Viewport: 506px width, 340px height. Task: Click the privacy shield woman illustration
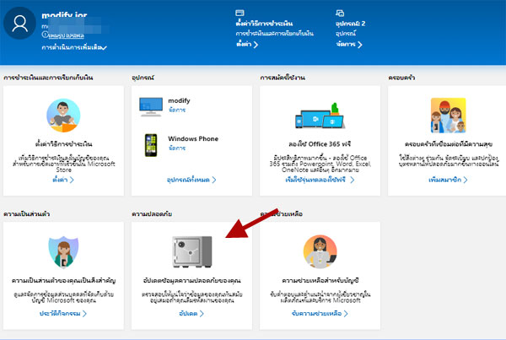point(63,252)
